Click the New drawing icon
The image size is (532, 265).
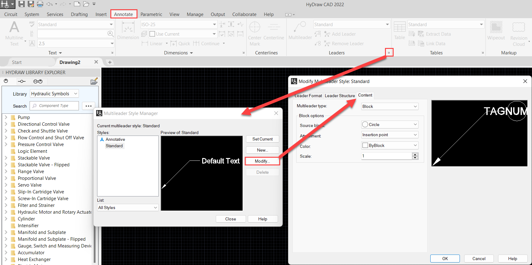click(x=77, y=4)
